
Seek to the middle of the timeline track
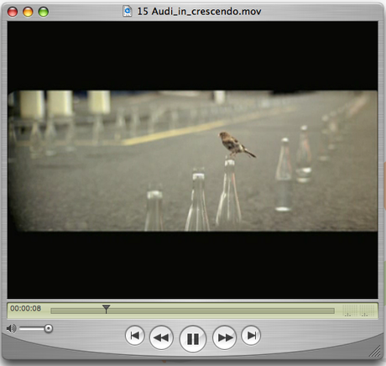[x=193, y=311]
